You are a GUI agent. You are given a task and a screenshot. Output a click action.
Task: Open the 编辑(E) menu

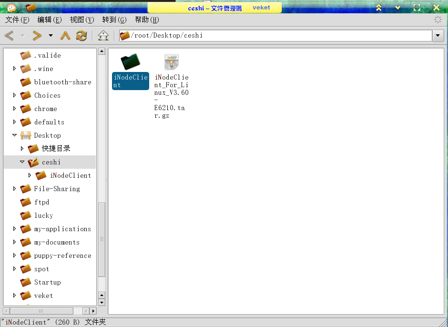[x=50, y=20]
